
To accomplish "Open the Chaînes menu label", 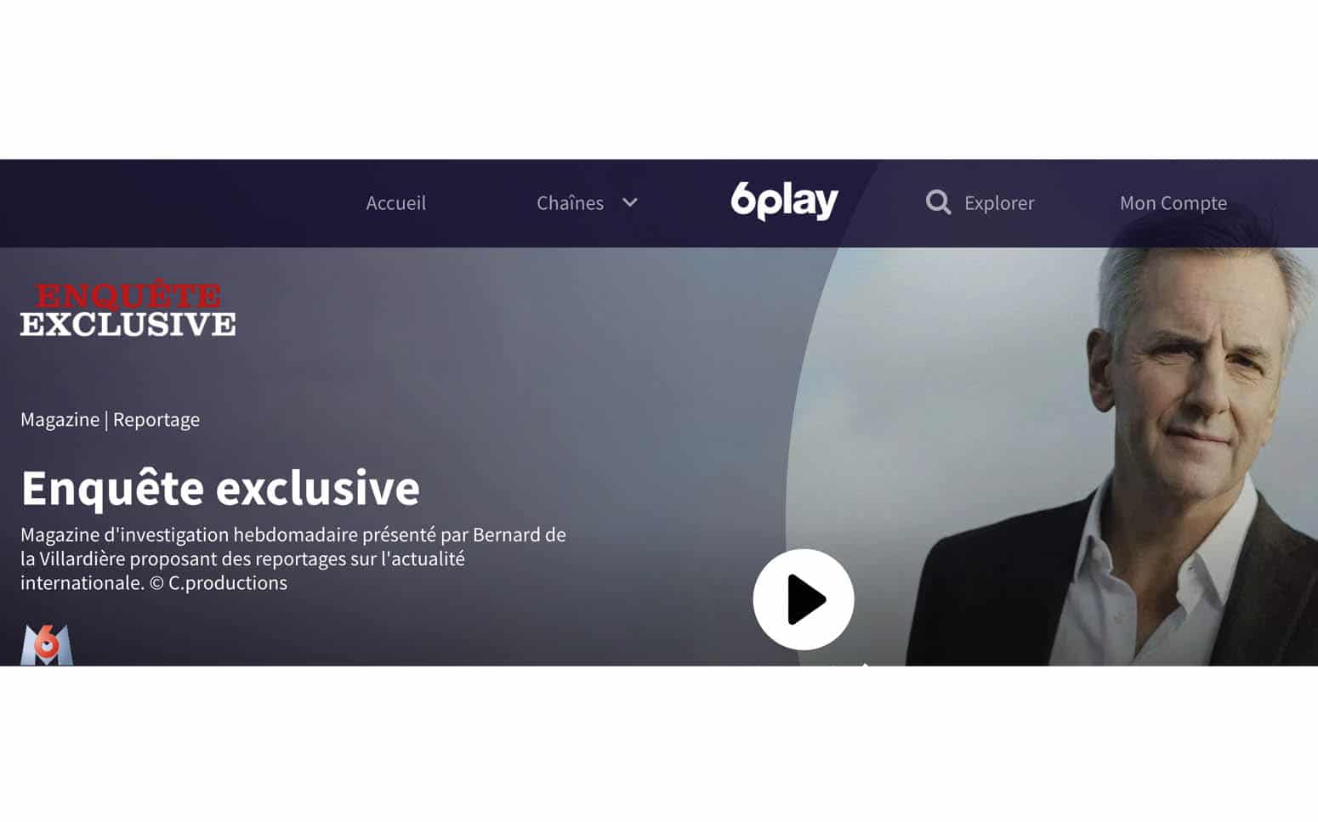I will pos(570,202).
